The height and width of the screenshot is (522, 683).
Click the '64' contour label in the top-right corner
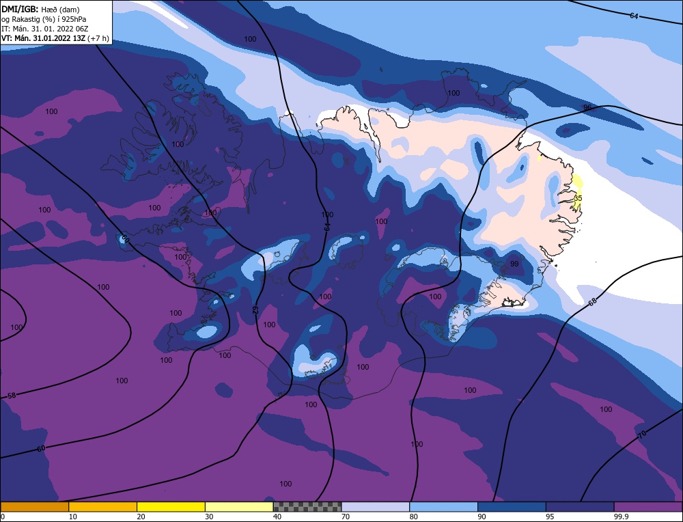tap(635, 16)
